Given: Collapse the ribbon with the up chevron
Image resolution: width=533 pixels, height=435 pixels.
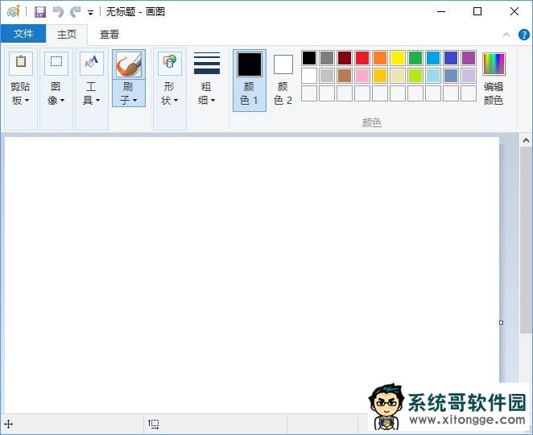Looking at the screenshot, I should coord(506,35).
